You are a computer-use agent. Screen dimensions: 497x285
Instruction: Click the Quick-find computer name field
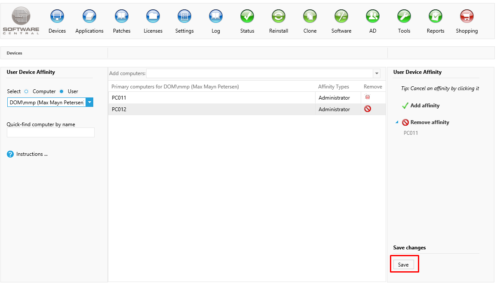[51, 133]
